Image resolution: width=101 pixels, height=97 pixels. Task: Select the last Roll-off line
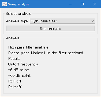(15, 87)
